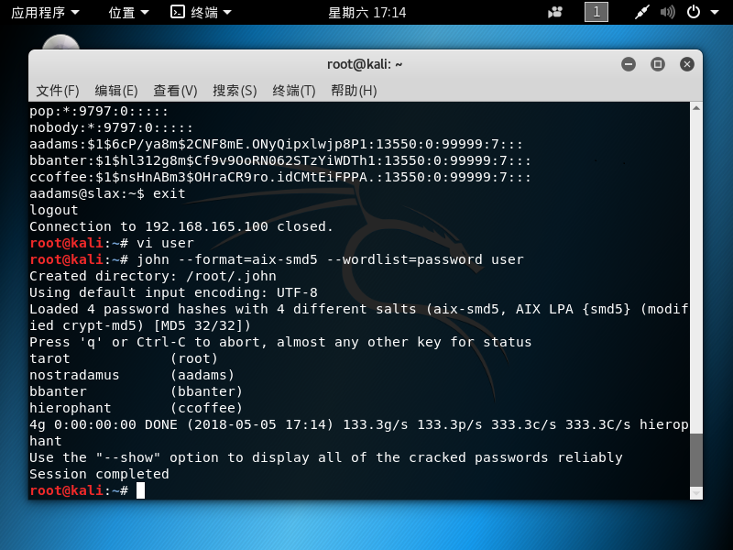This screenshot has height=550, width=733.
Task: Open the 查看(V) menu
Action: tap(175, 90)
